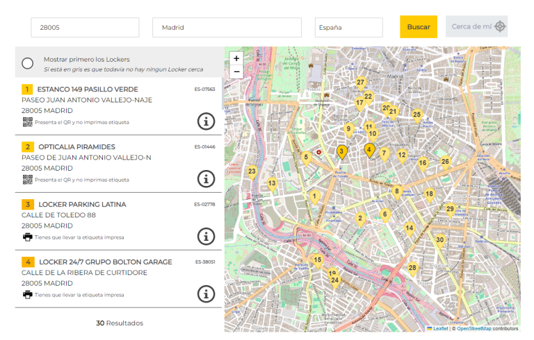This screenshot has height=340, width=534.
Task: Select map marker 23
Action: tap(252, 172)
